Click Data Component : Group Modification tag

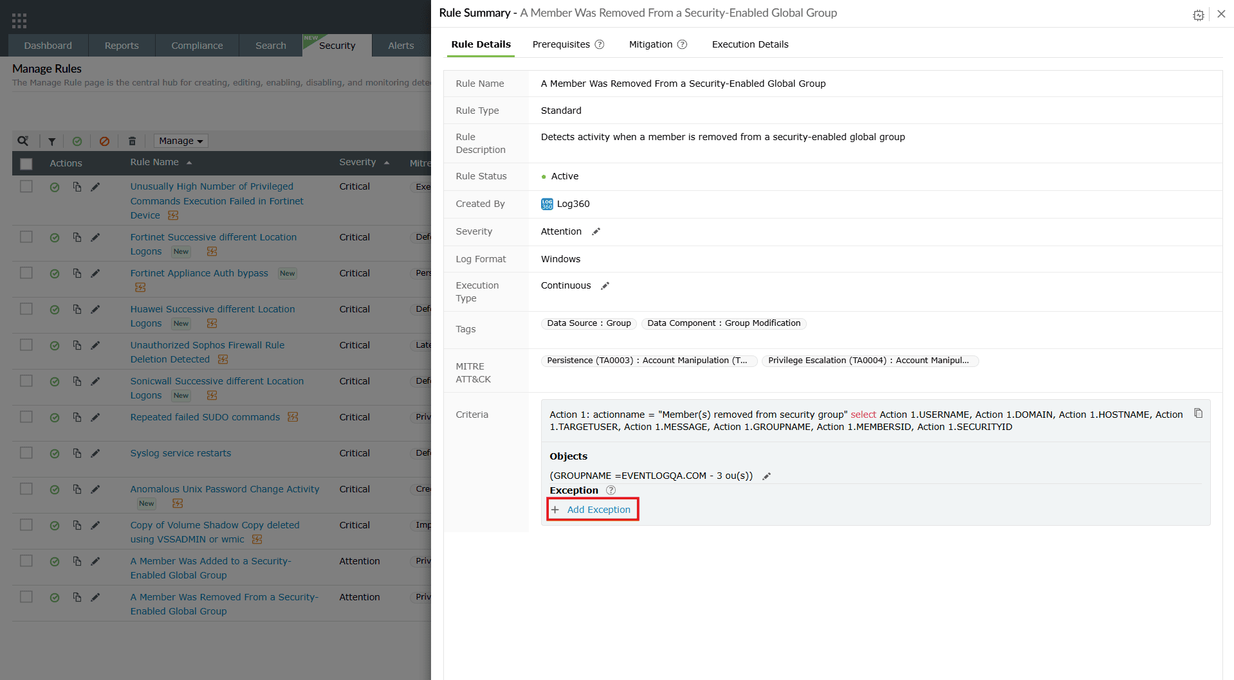click(724, 323)
